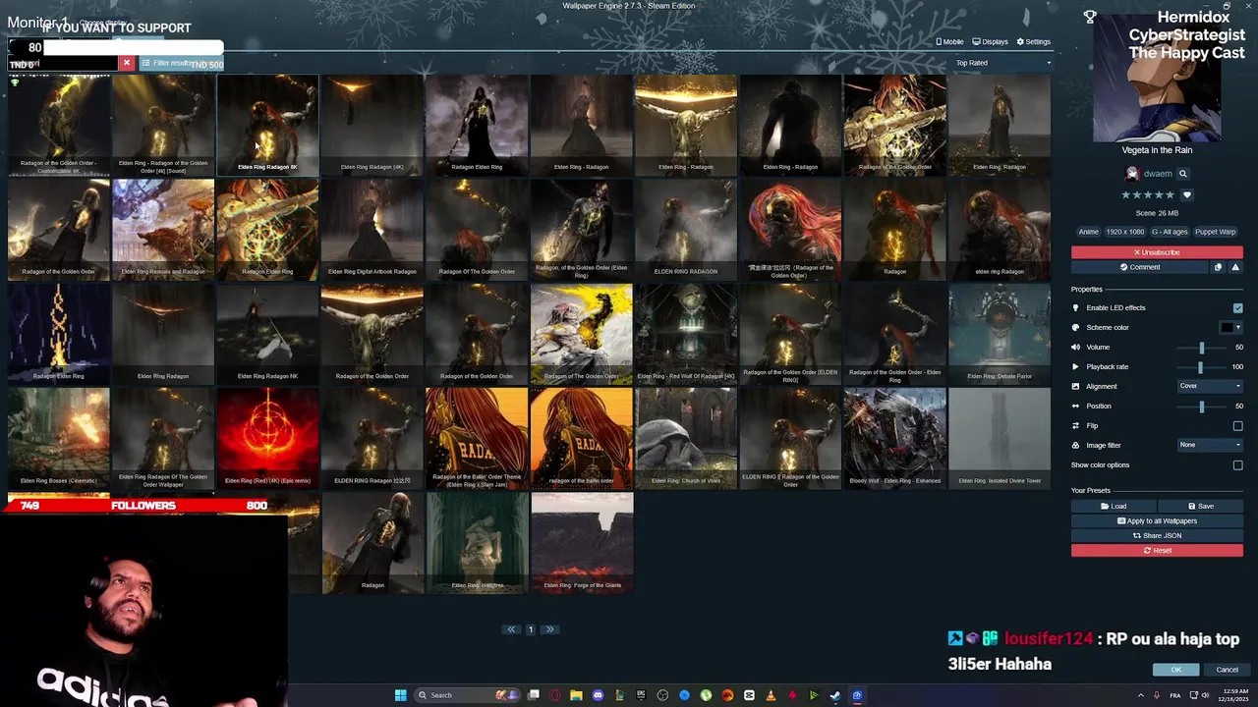Favorite the wallpaper with the heart icon
This screenshot has height=707, width=1258.
pos(1186,195)
